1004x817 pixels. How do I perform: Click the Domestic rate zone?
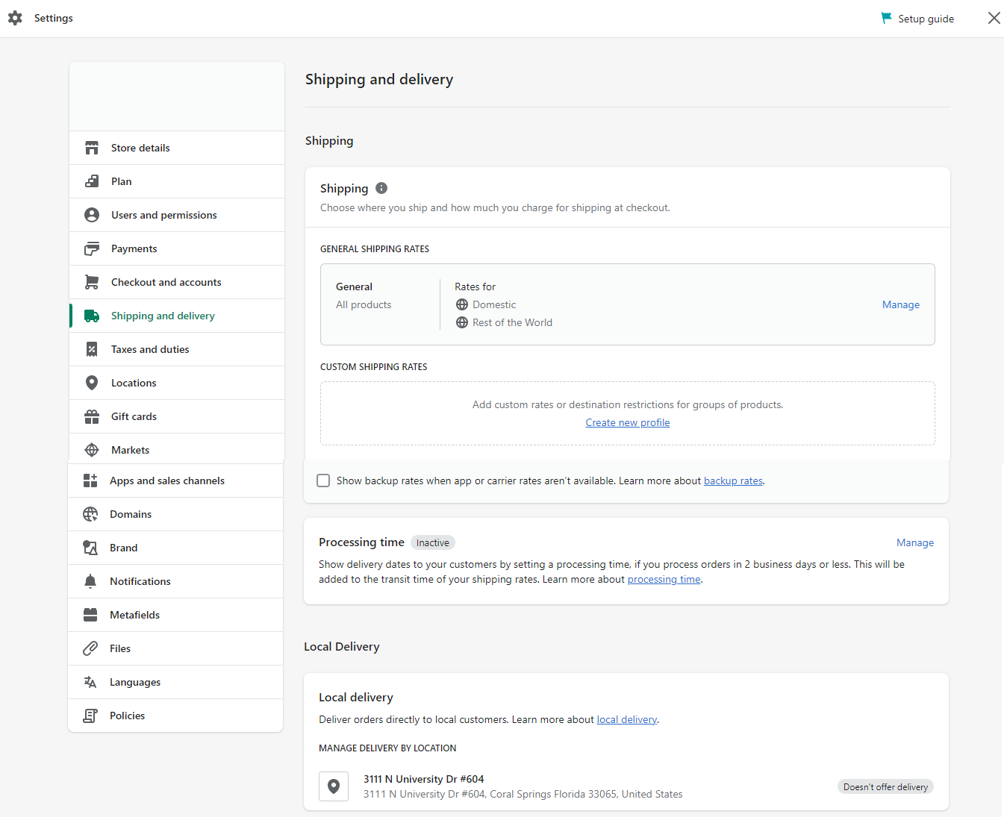tap(494, 304)
